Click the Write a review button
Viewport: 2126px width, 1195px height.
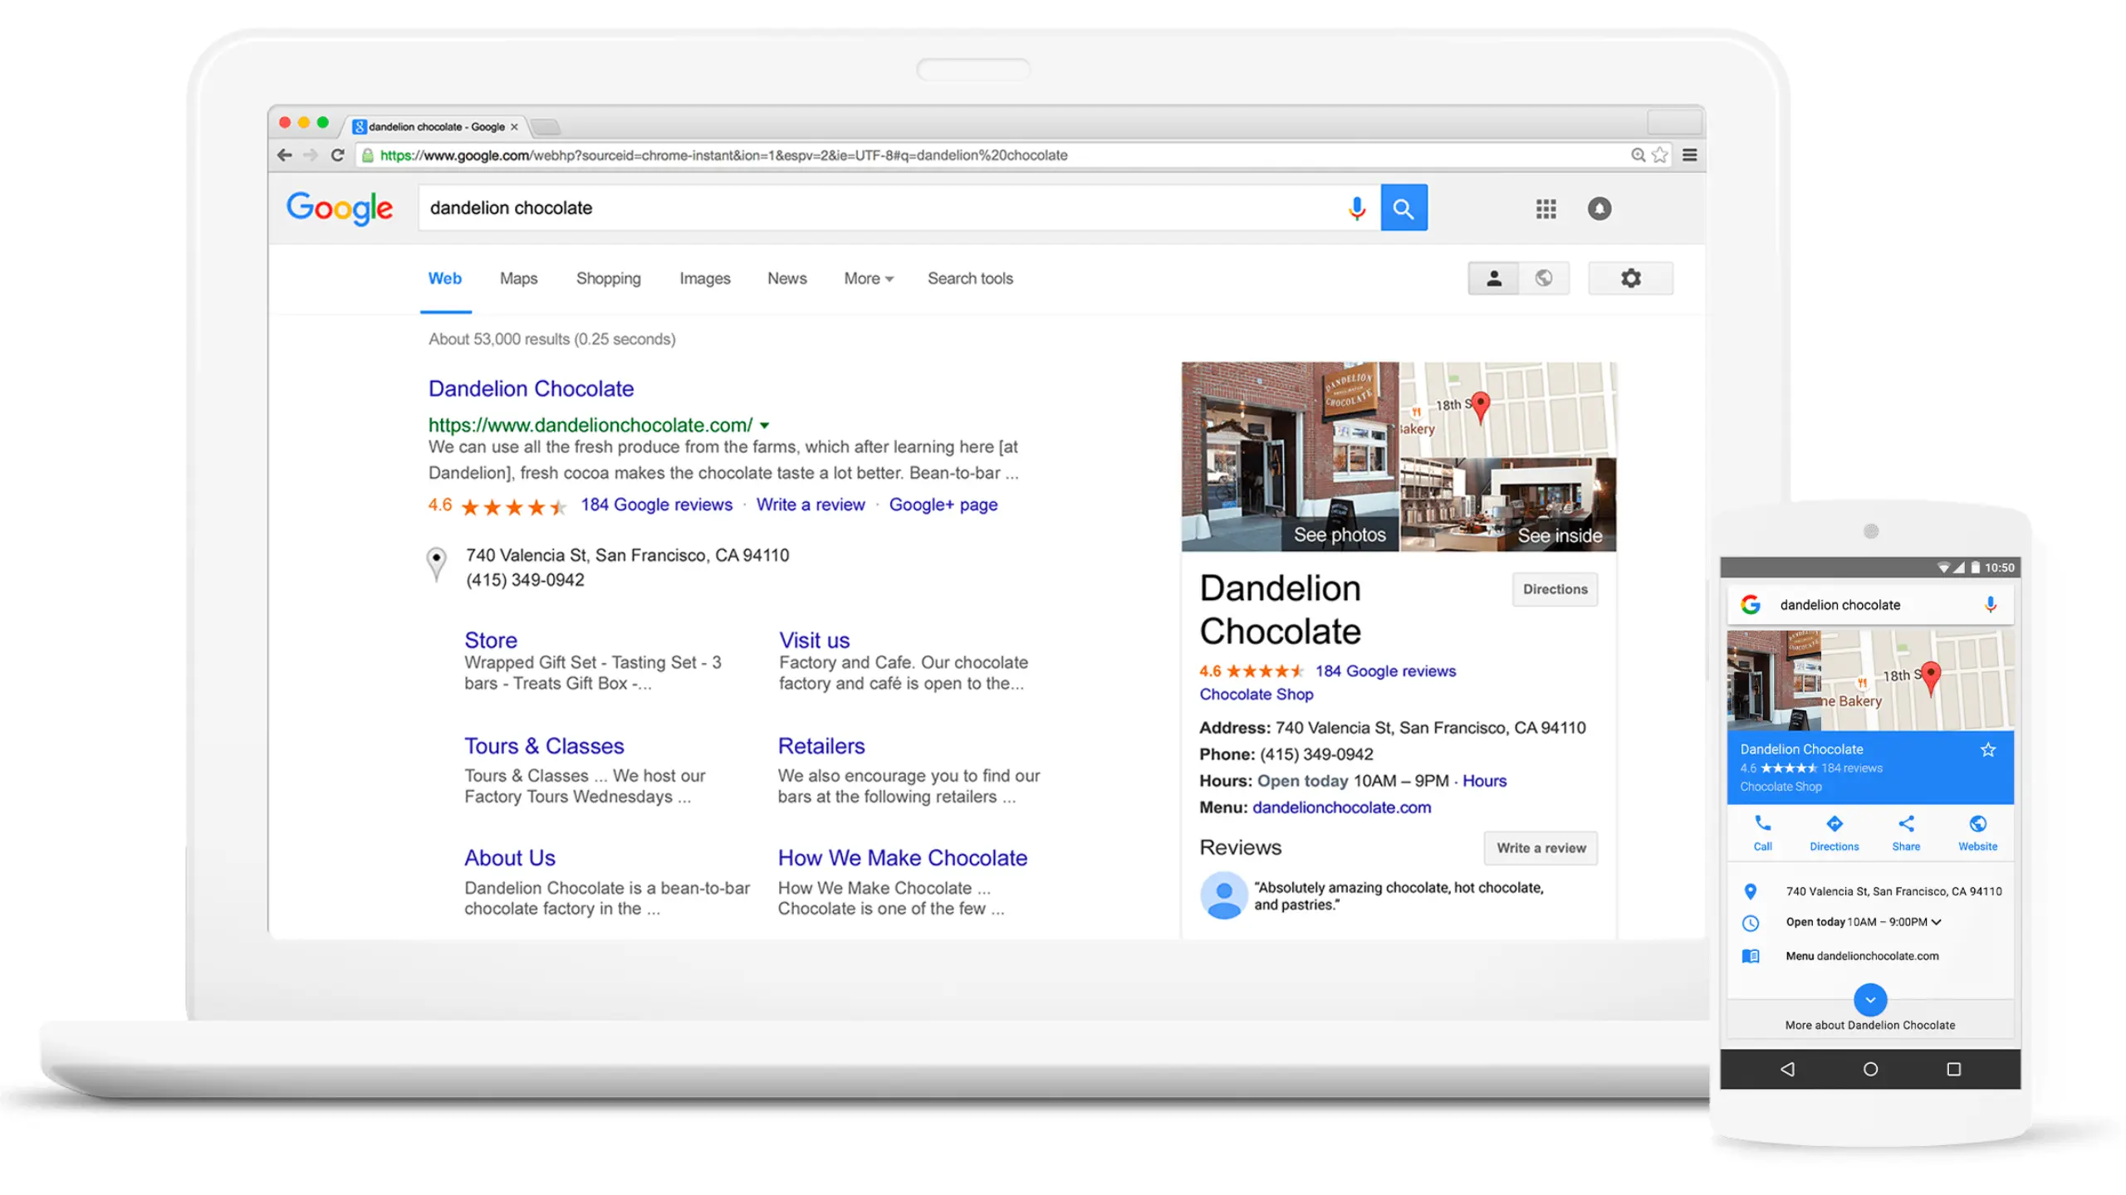pyautogui.click(x=1542, y=846)
